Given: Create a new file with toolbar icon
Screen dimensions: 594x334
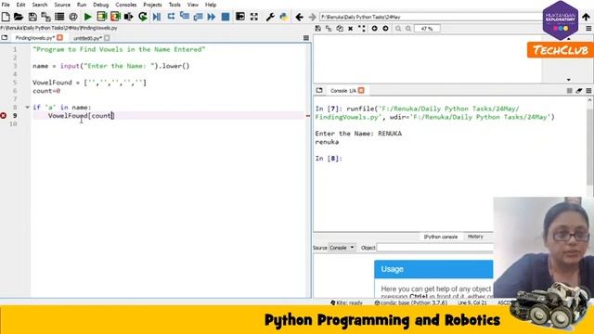Looking at the screenshot, I should [6, 17].
